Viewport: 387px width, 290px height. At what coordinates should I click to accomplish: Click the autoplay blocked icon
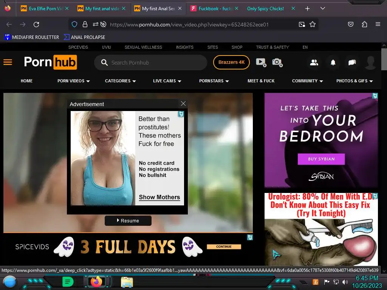(104, 24)
